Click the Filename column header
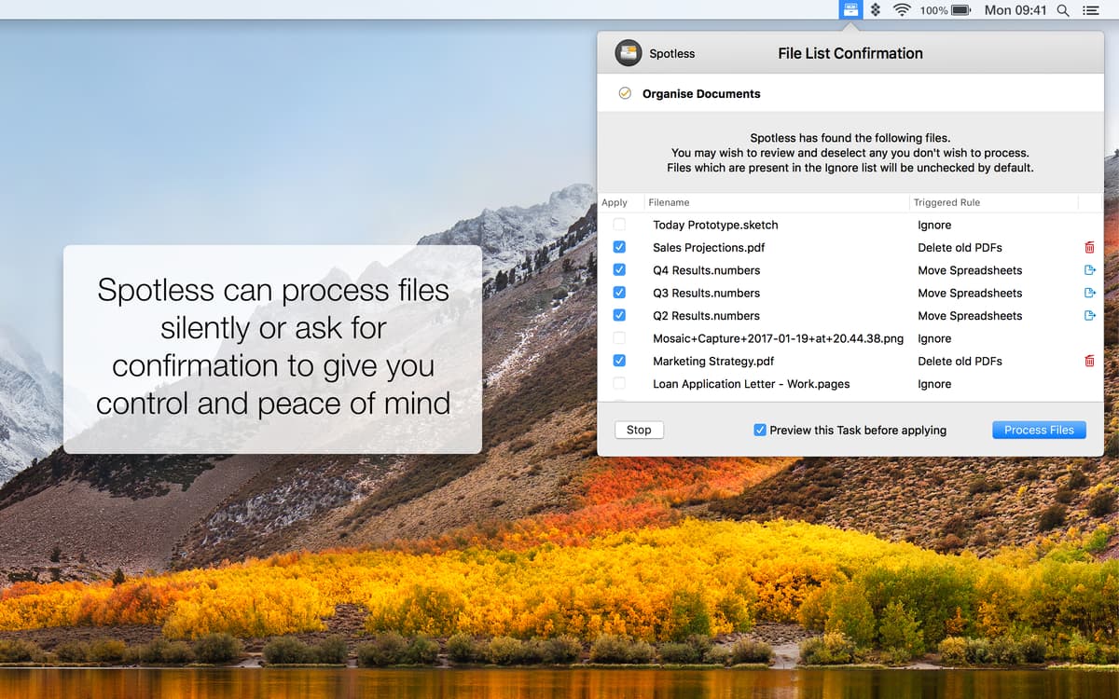 (x=673, y=202)
